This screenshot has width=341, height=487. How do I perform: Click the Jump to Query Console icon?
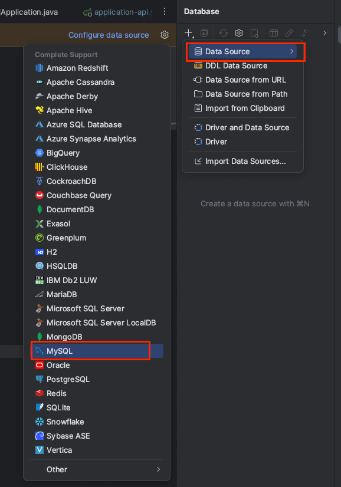[255, 33]
